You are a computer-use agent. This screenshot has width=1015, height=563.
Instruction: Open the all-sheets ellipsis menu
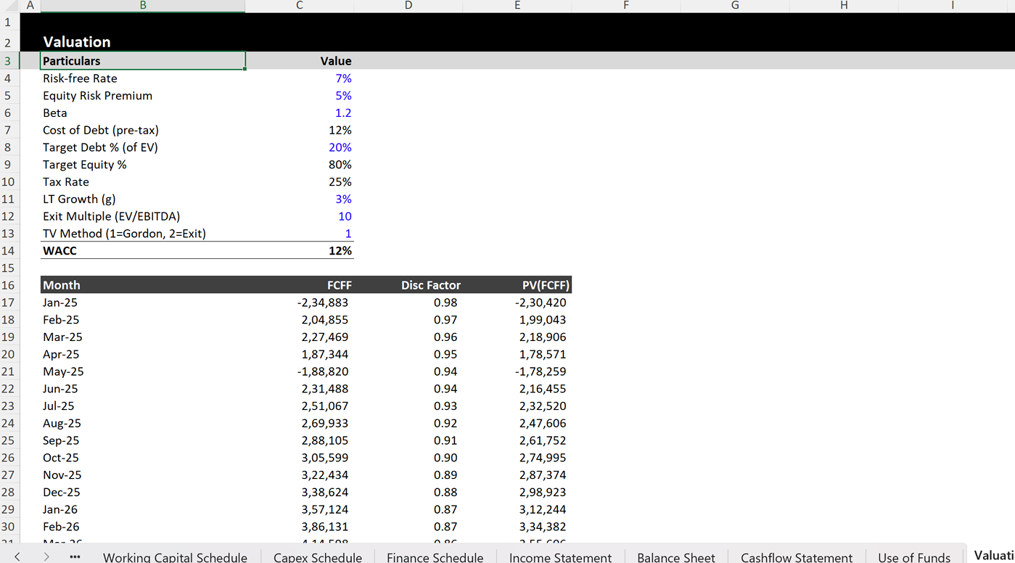pos(75,556)
